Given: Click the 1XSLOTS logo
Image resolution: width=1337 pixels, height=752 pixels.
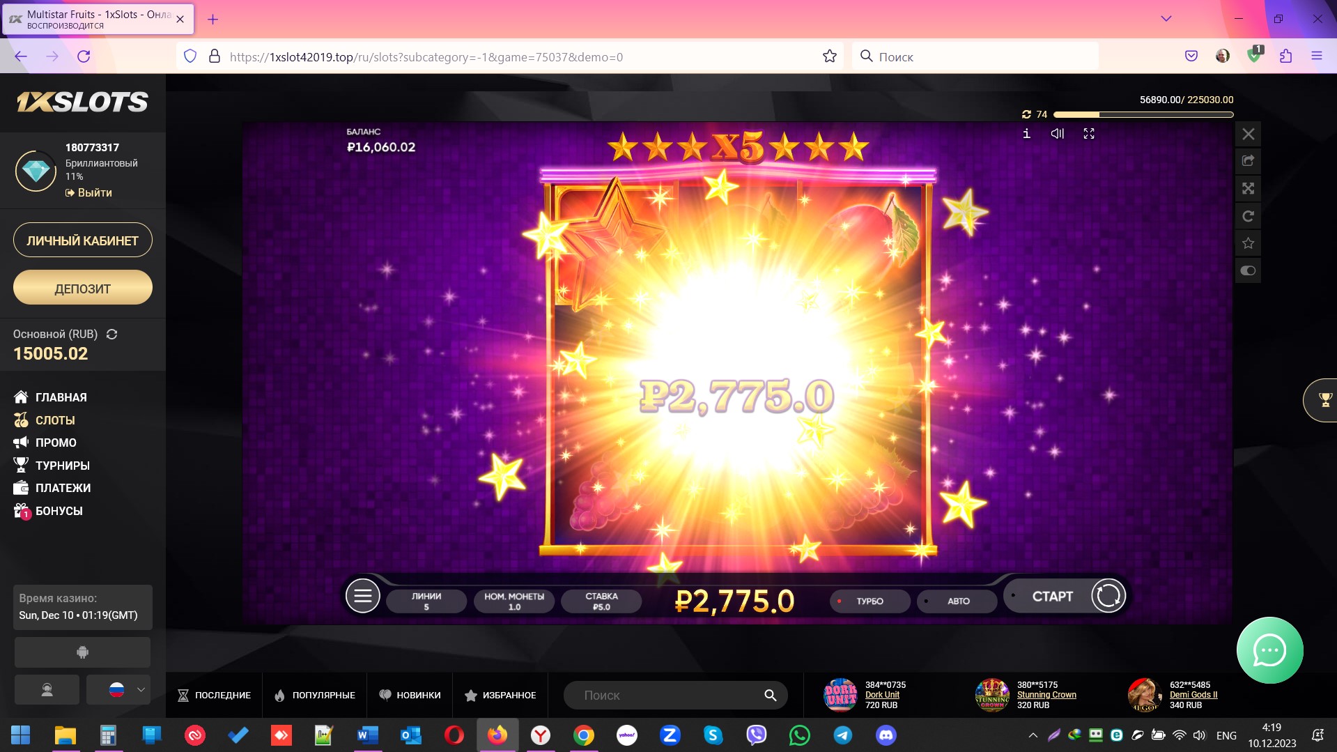Looking at the screenshot, I should click(x=82, y=102).
